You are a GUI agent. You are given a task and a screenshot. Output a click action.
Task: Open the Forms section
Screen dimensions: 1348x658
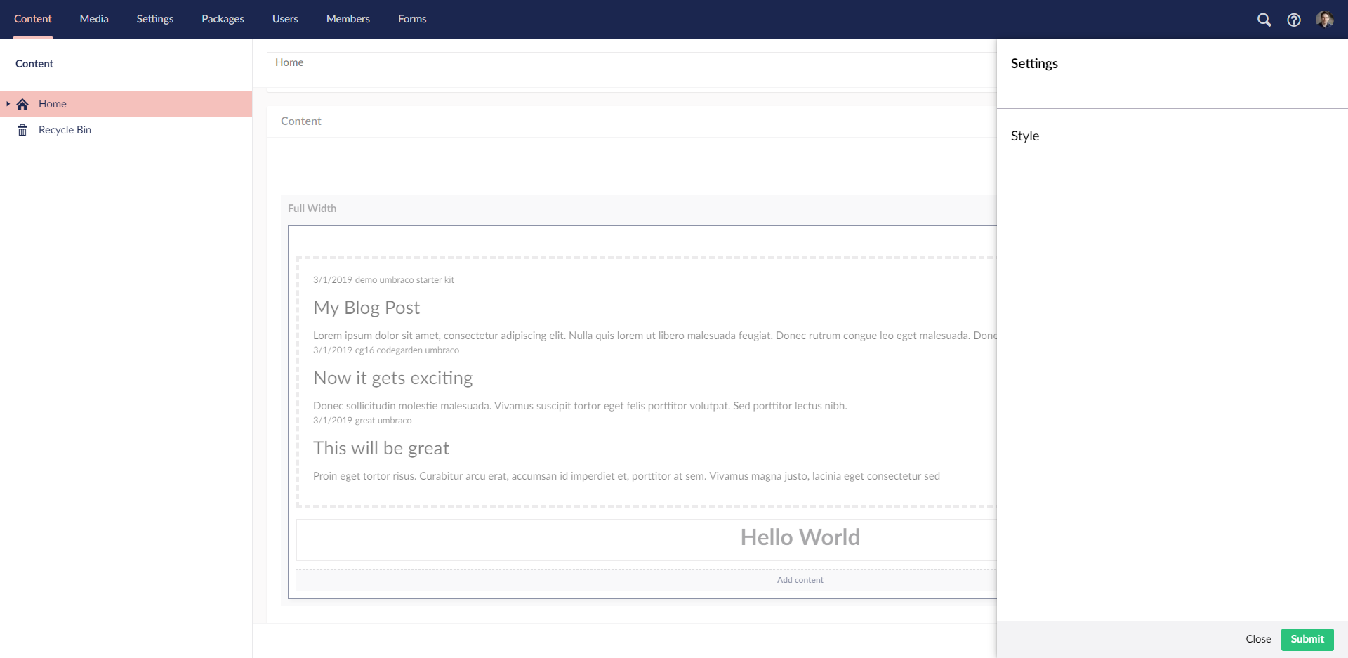412,19
